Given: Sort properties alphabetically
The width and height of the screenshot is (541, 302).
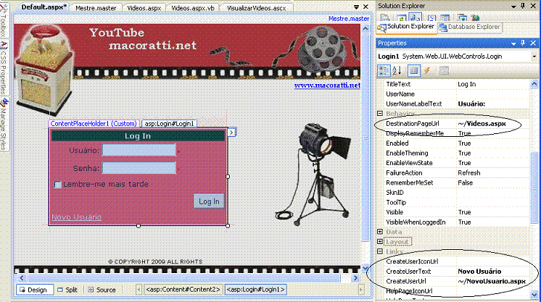Looking at the screenshot, I should point(397,71).
